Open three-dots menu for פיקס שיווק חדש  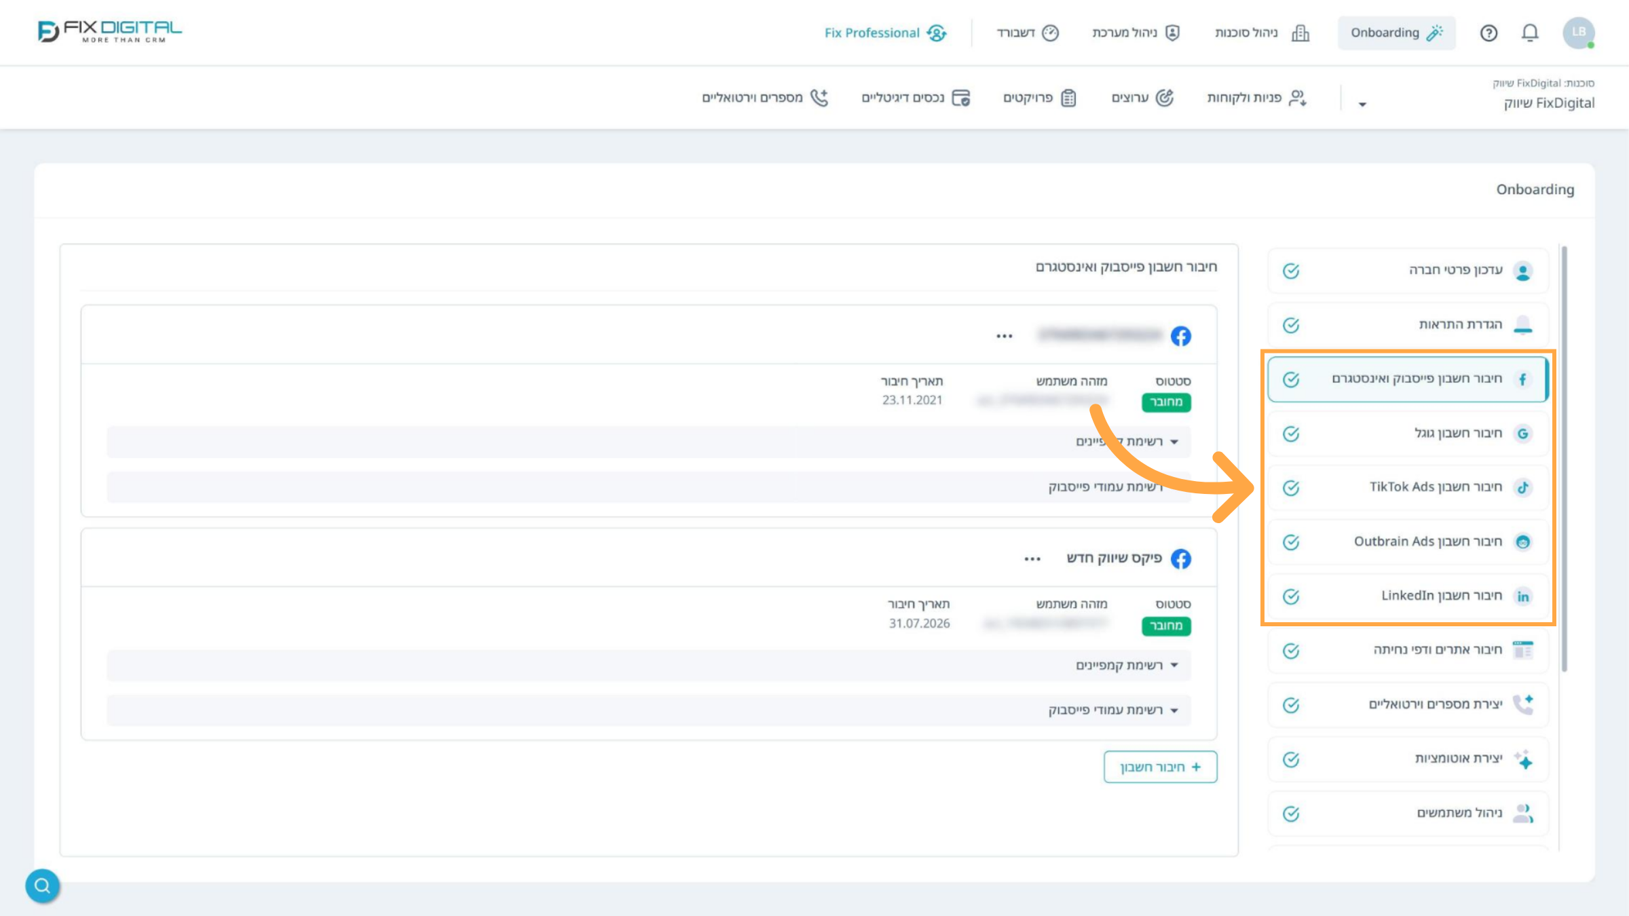[x=1032, y=558]
